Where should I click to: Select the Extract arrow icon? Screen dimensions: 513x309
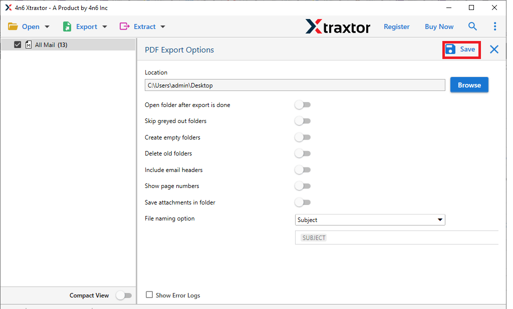click(x=124, y=26)
